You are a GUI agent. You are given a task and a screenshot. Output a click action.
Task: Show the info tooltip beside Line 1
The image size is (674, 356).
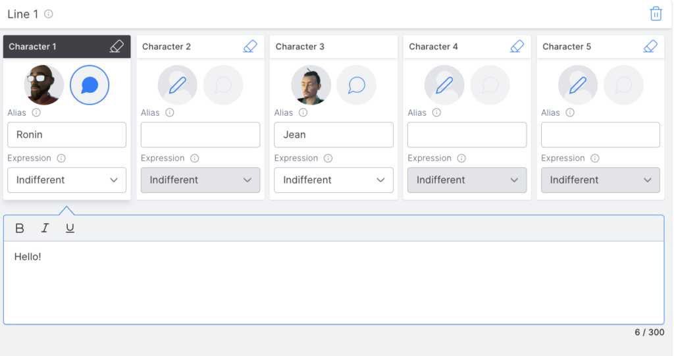(x=49, y=14)
